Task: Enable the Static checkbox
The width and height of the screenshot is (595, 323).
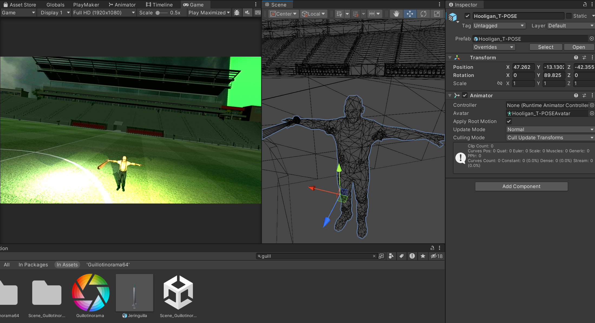Action: click(569, 16)
